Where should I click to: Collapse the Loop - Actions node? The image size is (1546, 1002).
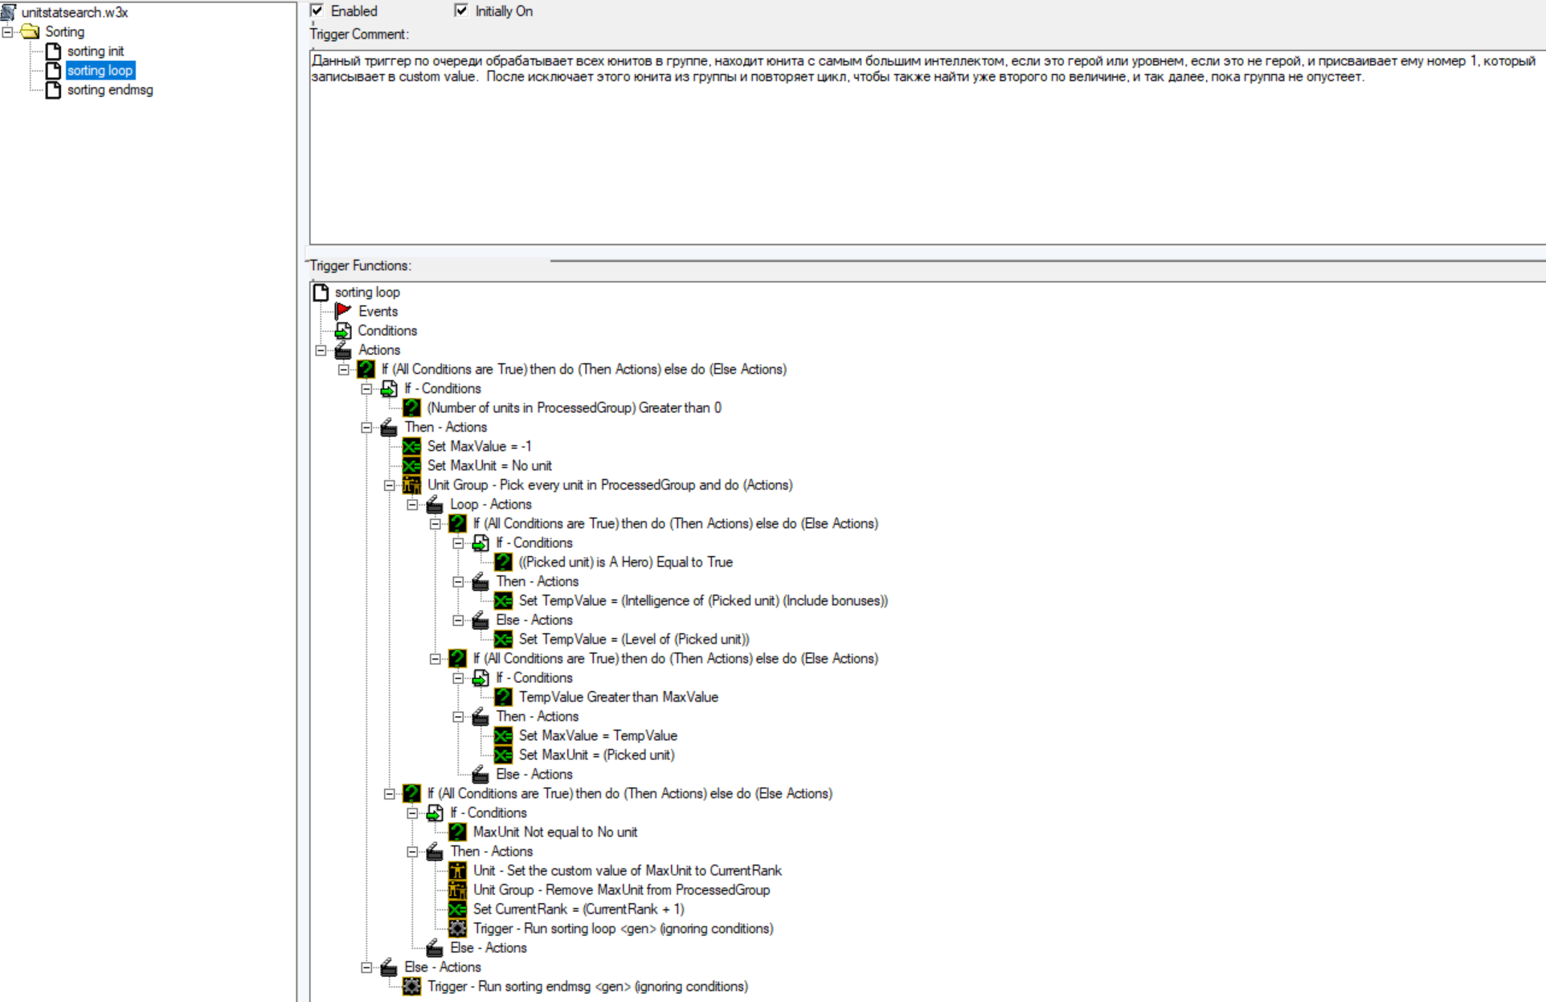point(412,504)
